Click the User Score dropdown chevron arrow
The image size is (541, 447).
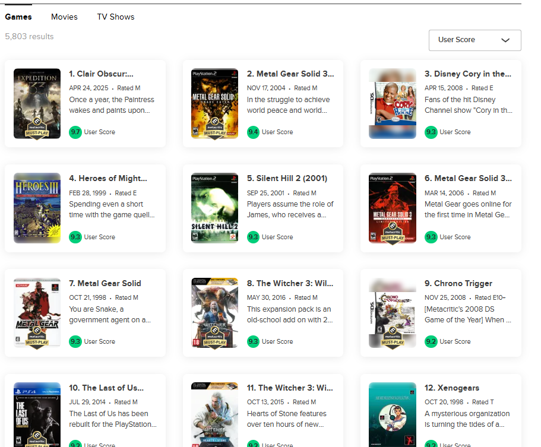(505, 40)
